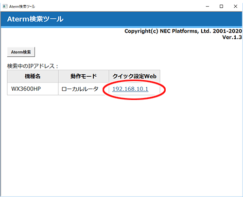Click the 機種名 column header

[x=33, y=76]
